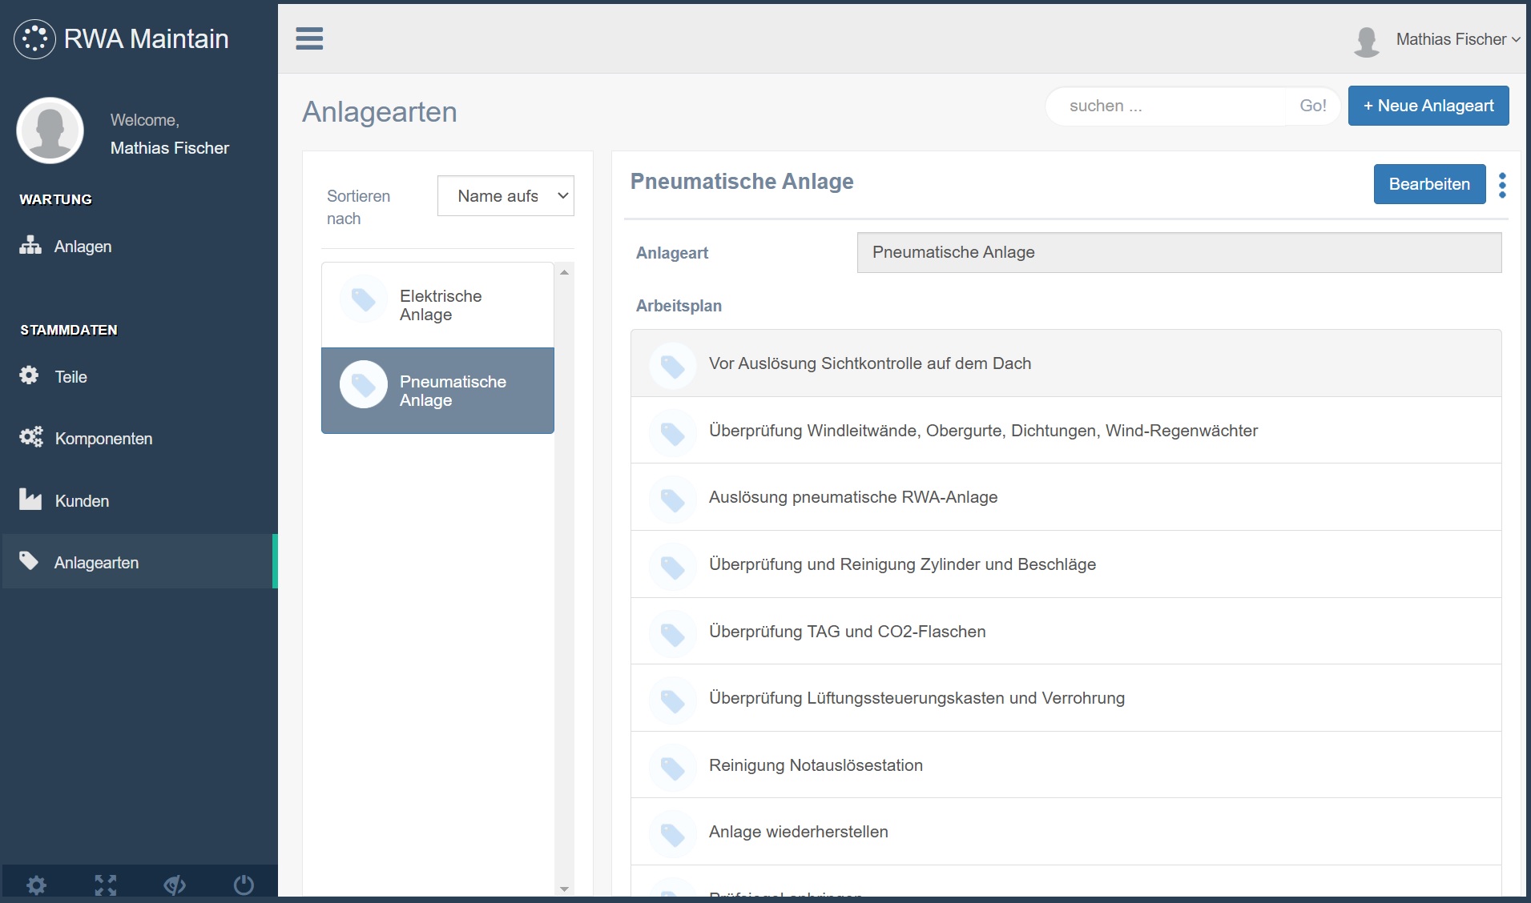Click the fullscreen icon in sidebar footer

[105, 885]
